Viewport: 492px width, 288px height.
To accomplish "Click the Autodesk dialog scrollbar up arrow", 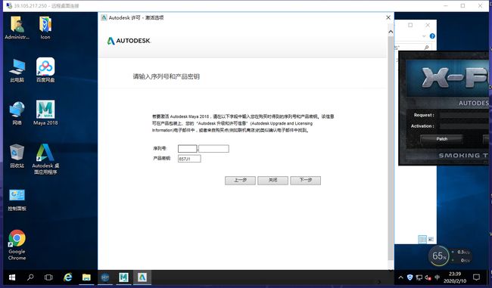I will tap(391, 32).
